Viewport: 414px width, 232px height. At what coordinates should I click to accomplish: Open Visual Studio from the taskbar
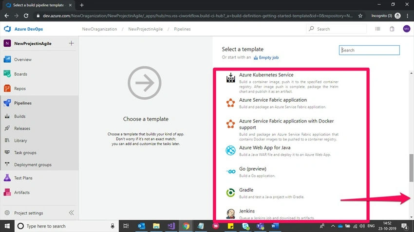click(171, 226)
